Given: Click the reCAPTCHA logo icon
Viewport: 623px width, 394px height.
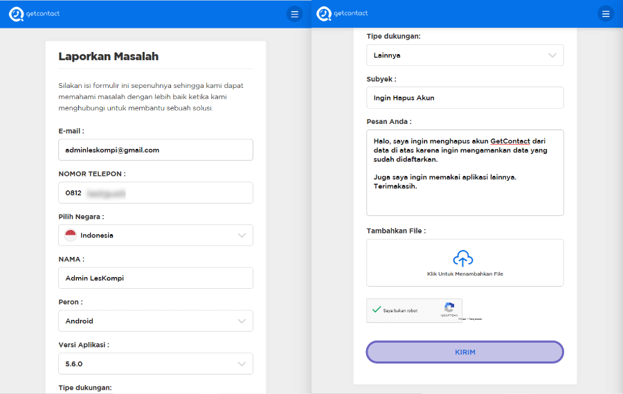Looking at the screenshot, I should 449,307.
